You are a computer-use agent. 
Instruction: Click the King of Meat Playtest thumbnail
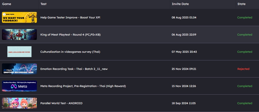pyautogui.click(x=19, y=35)
